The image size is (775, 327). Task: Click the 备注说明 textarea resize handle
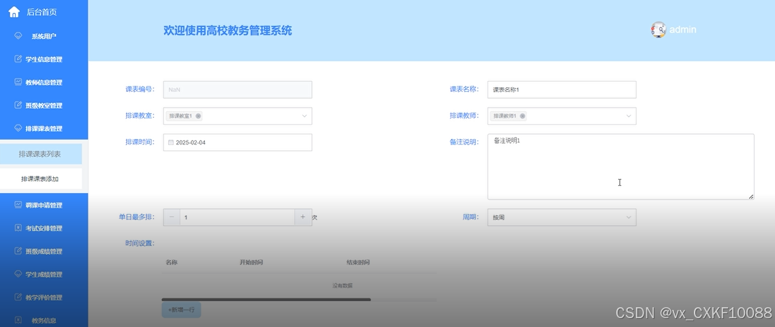(x=750, y=196)
